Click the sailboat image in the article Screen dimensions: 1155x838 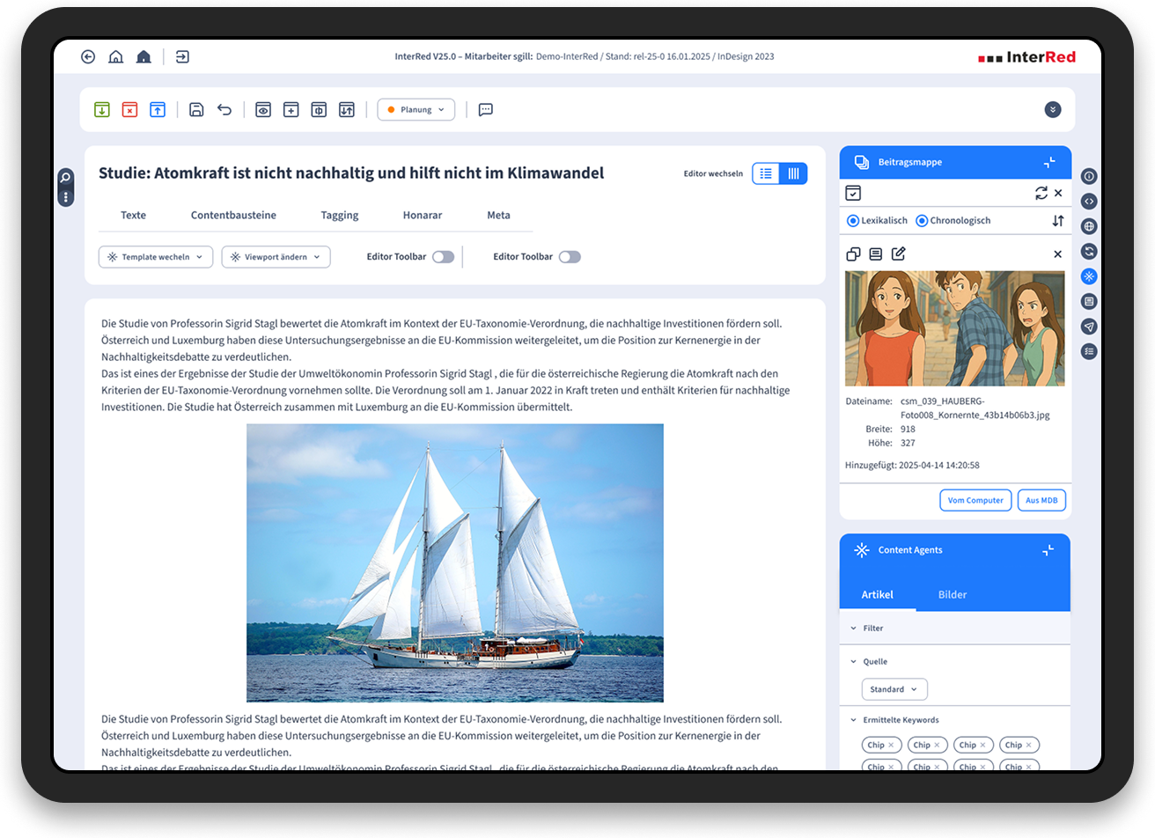[454, 562]
